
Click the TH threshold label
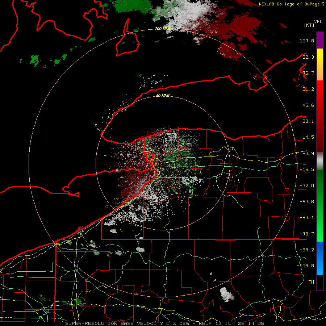point(311,282)
